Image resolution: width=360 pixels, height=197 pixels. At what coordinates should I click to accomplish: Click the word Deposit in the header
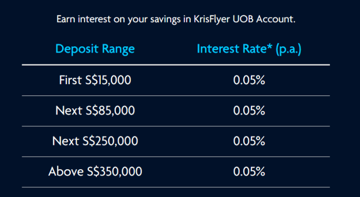77,50
